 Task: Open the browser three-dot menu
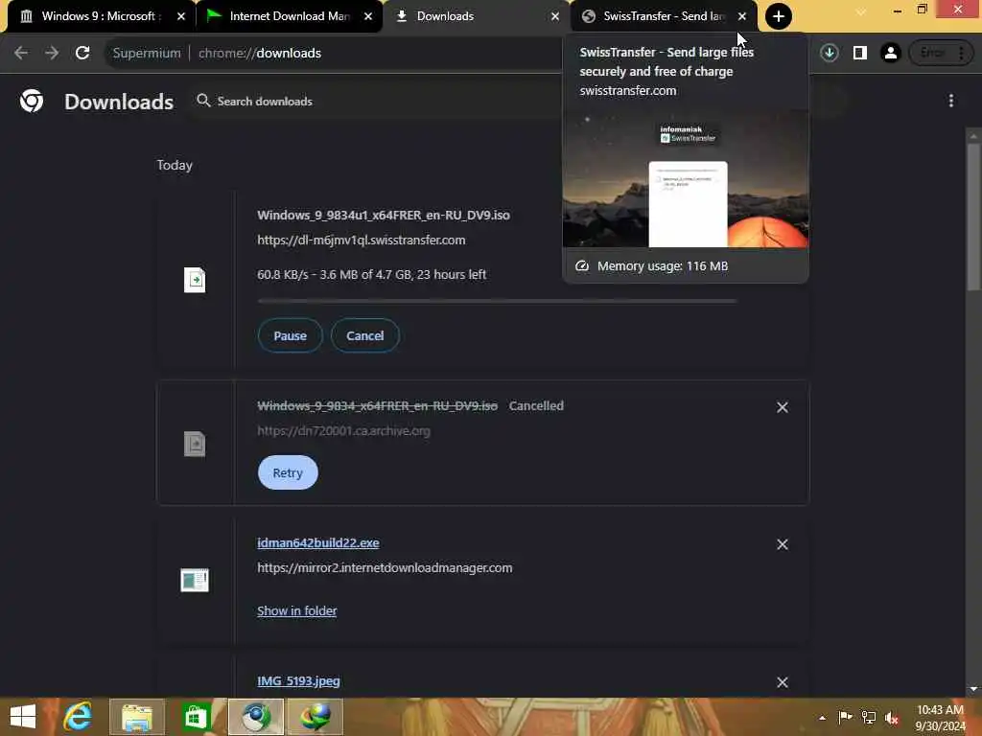click(x=961, y=54)
